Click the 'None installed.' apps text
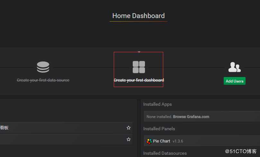The height and width of the screenshot is (157, 260). 159,117
